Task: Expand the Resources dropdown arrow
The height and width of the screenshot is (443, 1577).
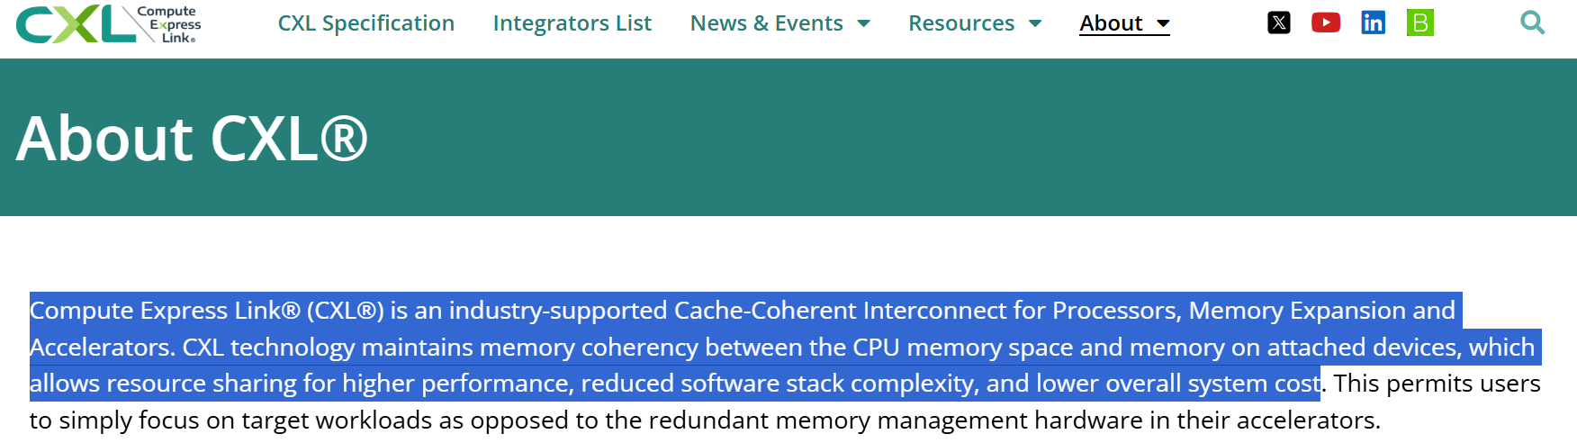Action: coord(1035,23)
